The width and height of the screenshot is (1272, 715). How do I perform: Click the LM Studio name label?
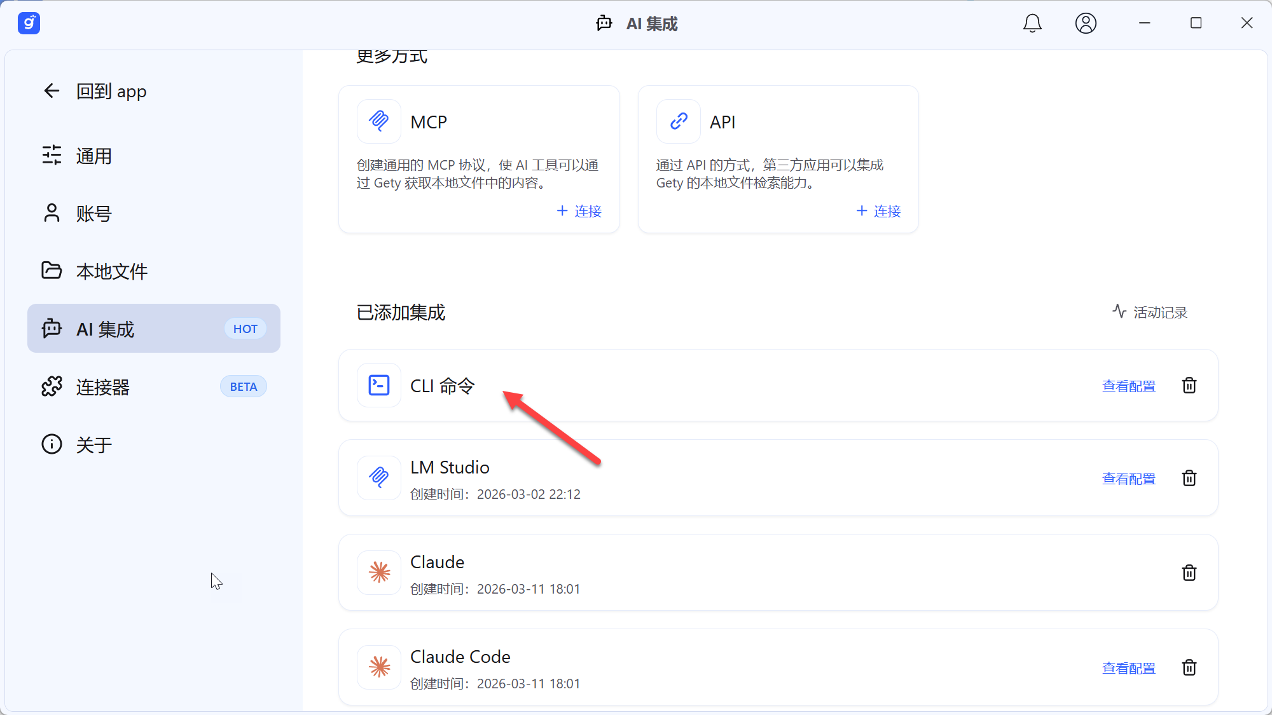point(450,467)
